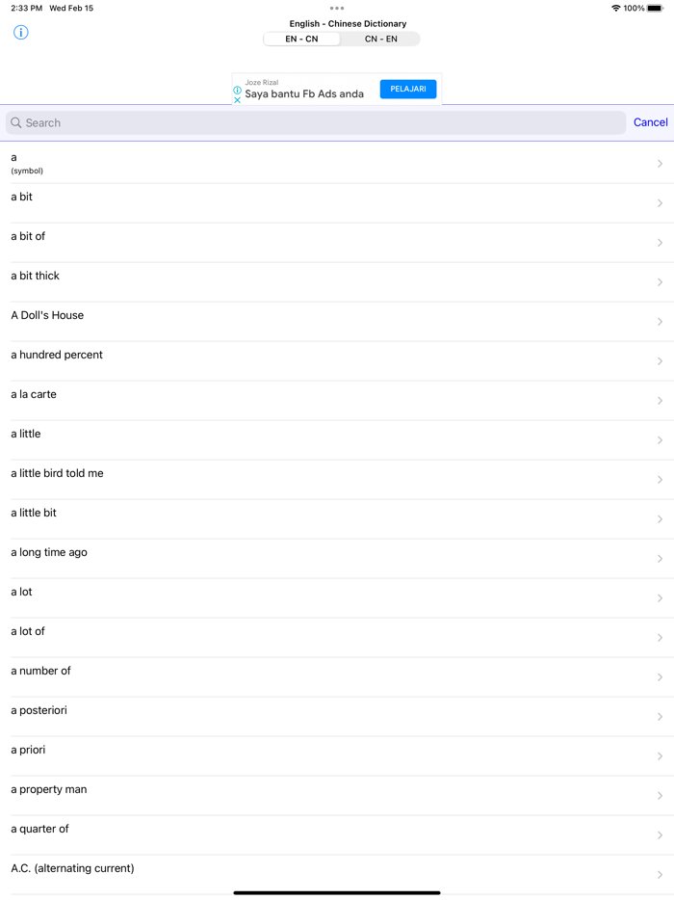Viewport: 674px width, 900px height.
Task: Tap the ellipsis menu at the top center
Action: [x=337, y=8]
